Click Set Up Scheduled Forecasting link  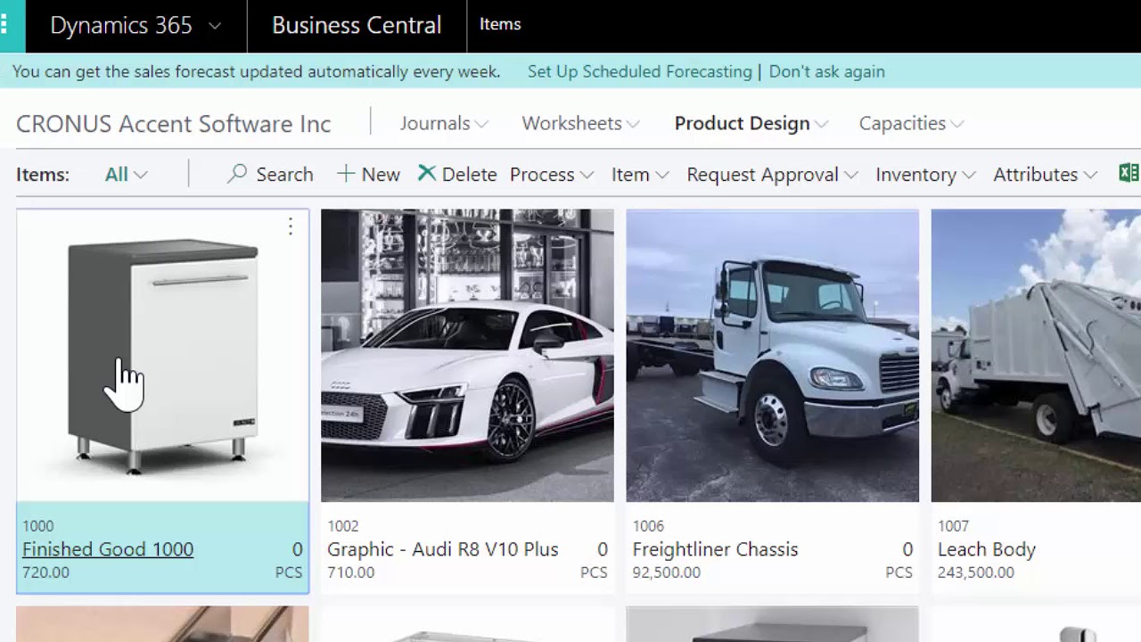(639, 71)
